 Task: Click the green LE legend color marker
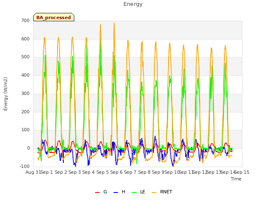pos(134,192)
